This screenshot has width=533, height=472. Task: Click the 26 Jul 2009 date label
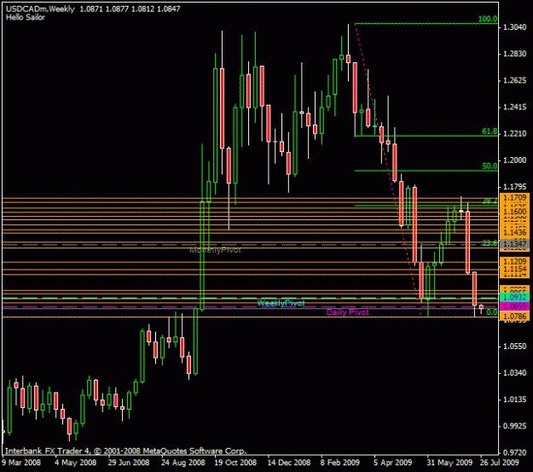pyautogui.click(x=499, y=463)
